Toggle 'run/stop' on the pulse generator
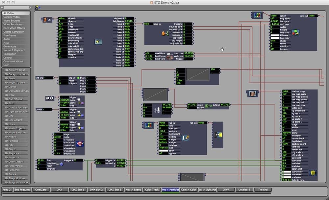Screen dimensions: 329x200 40,163
